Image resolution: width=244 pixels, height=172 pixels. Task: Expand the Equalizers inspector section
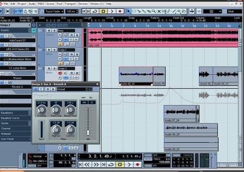(x=15, y=113)
